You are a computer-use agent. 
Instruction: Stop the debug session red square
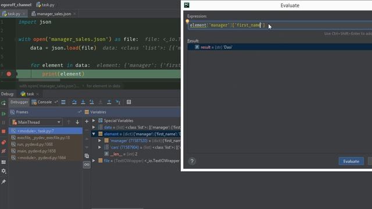coord(3,132)
